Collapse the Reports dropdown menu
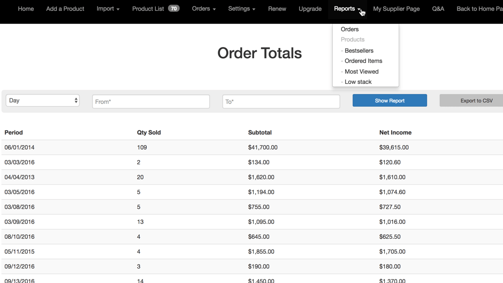Screen dimensions: 503x283 point(347,9)
